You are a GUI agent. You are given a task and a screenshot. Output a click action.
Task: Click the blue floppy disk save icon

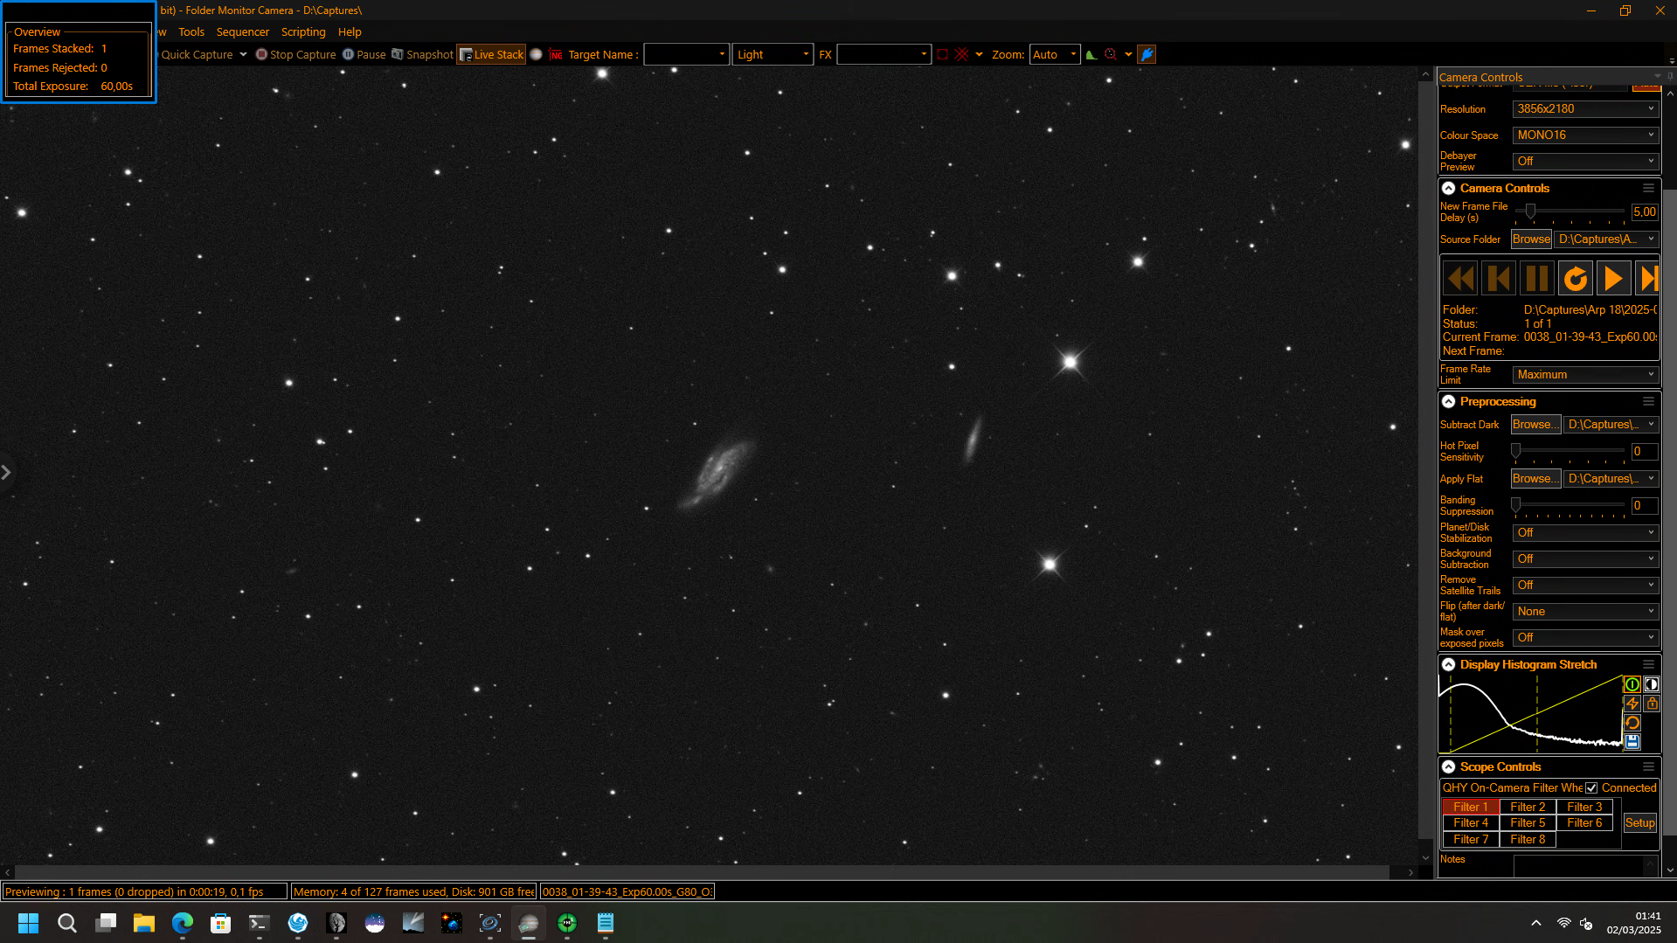(1632, 742)
